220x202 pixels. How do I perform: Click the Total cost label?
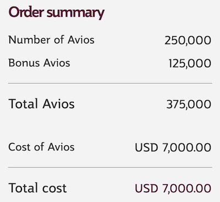click(37, 188)
